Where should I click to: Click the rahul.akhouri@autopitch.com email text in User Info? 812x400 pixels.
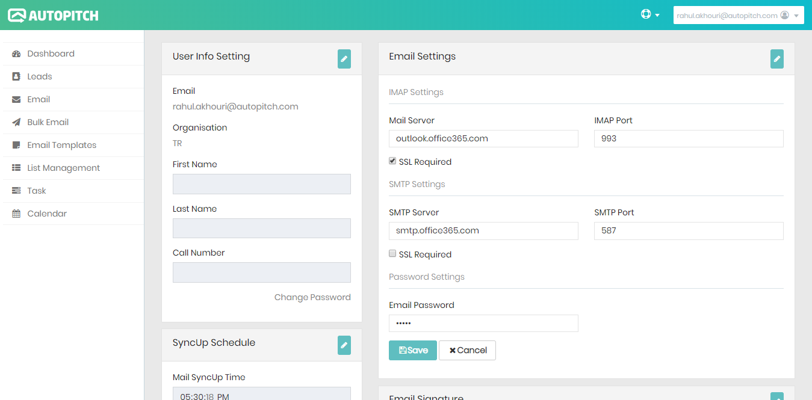coord(235,106)
